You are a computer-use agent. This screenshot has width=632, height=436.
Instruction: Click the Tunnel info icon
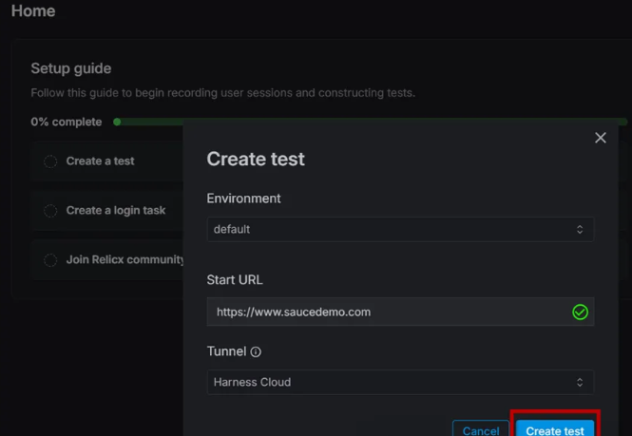click(256, 351)
